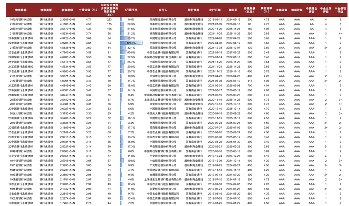Click the bond name 20光大银行永续债
Viewport: 349px width, 206px height.
[21, 113]
